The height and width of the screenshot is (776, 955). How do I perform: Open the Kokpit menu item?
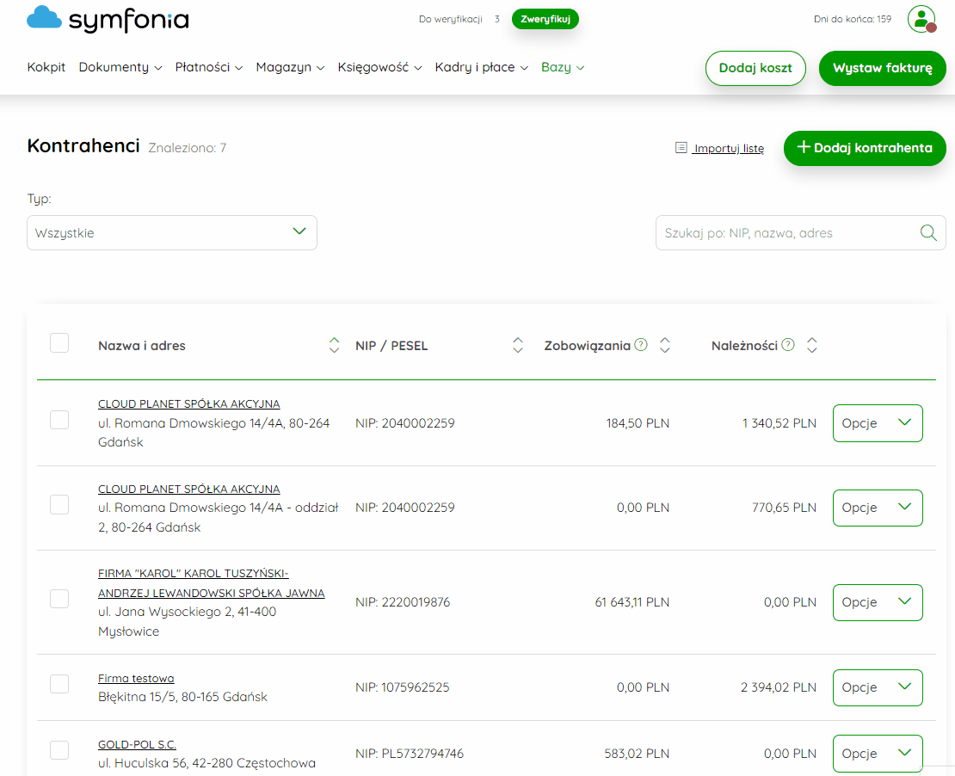46,67
